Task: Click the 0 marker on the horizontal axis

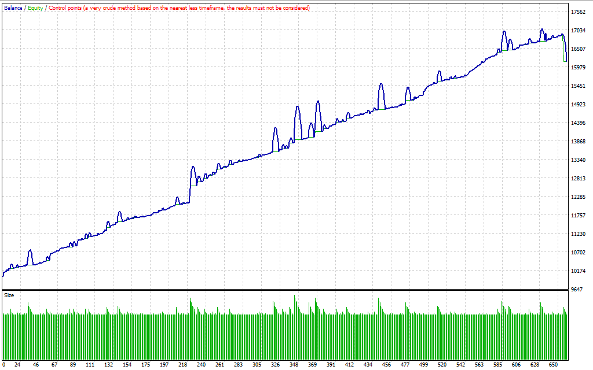Action: (x=4, y=365)
